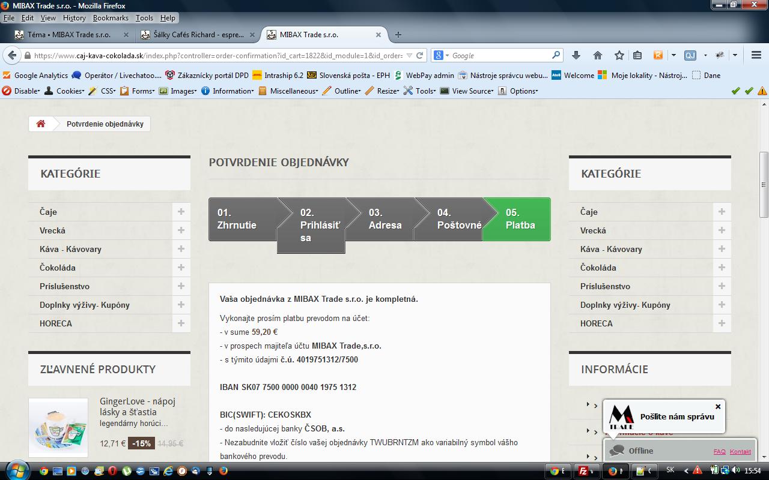Image resolution: width=769 pixels, height=480 pixels.
Task: Expand Doplnky výživy- Kupóny in left categories
Action: [181, 305]
